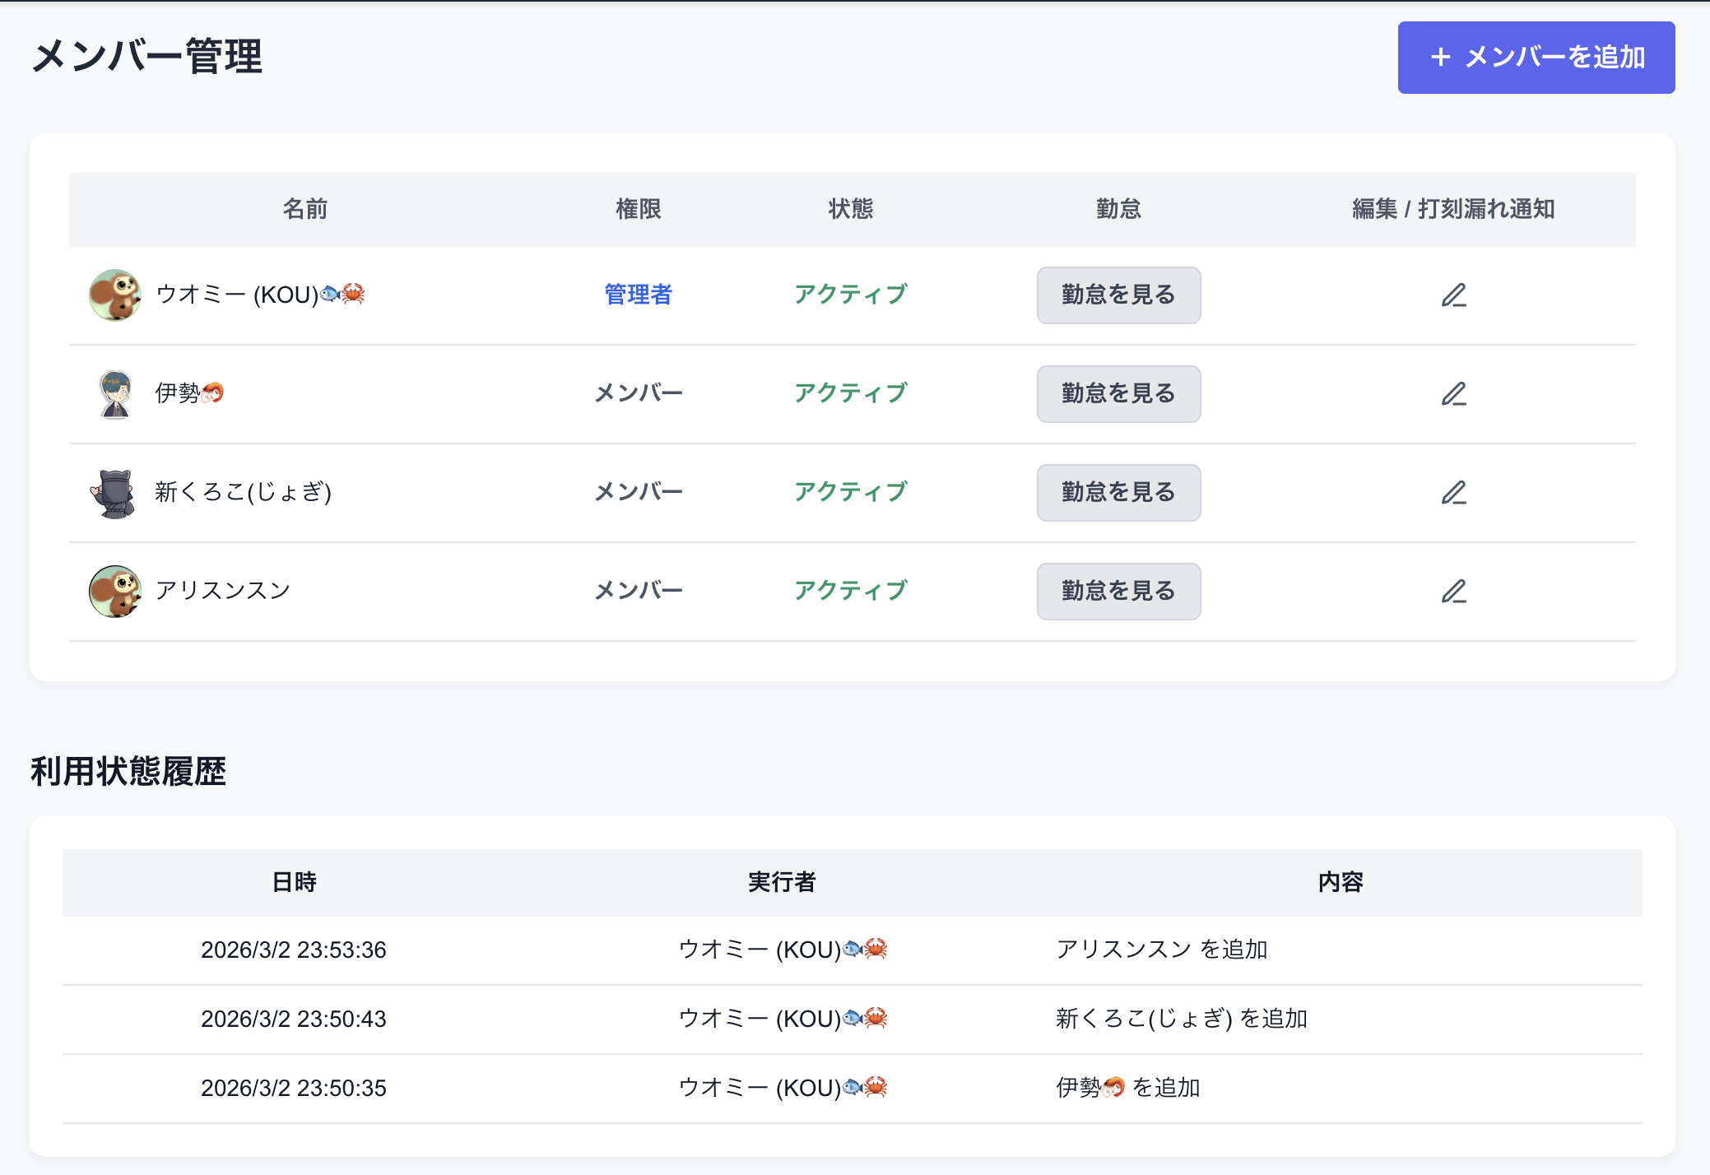Click the 実行者 history column header
Screen dimensions: 1710x1175
[x=782, y=882]
